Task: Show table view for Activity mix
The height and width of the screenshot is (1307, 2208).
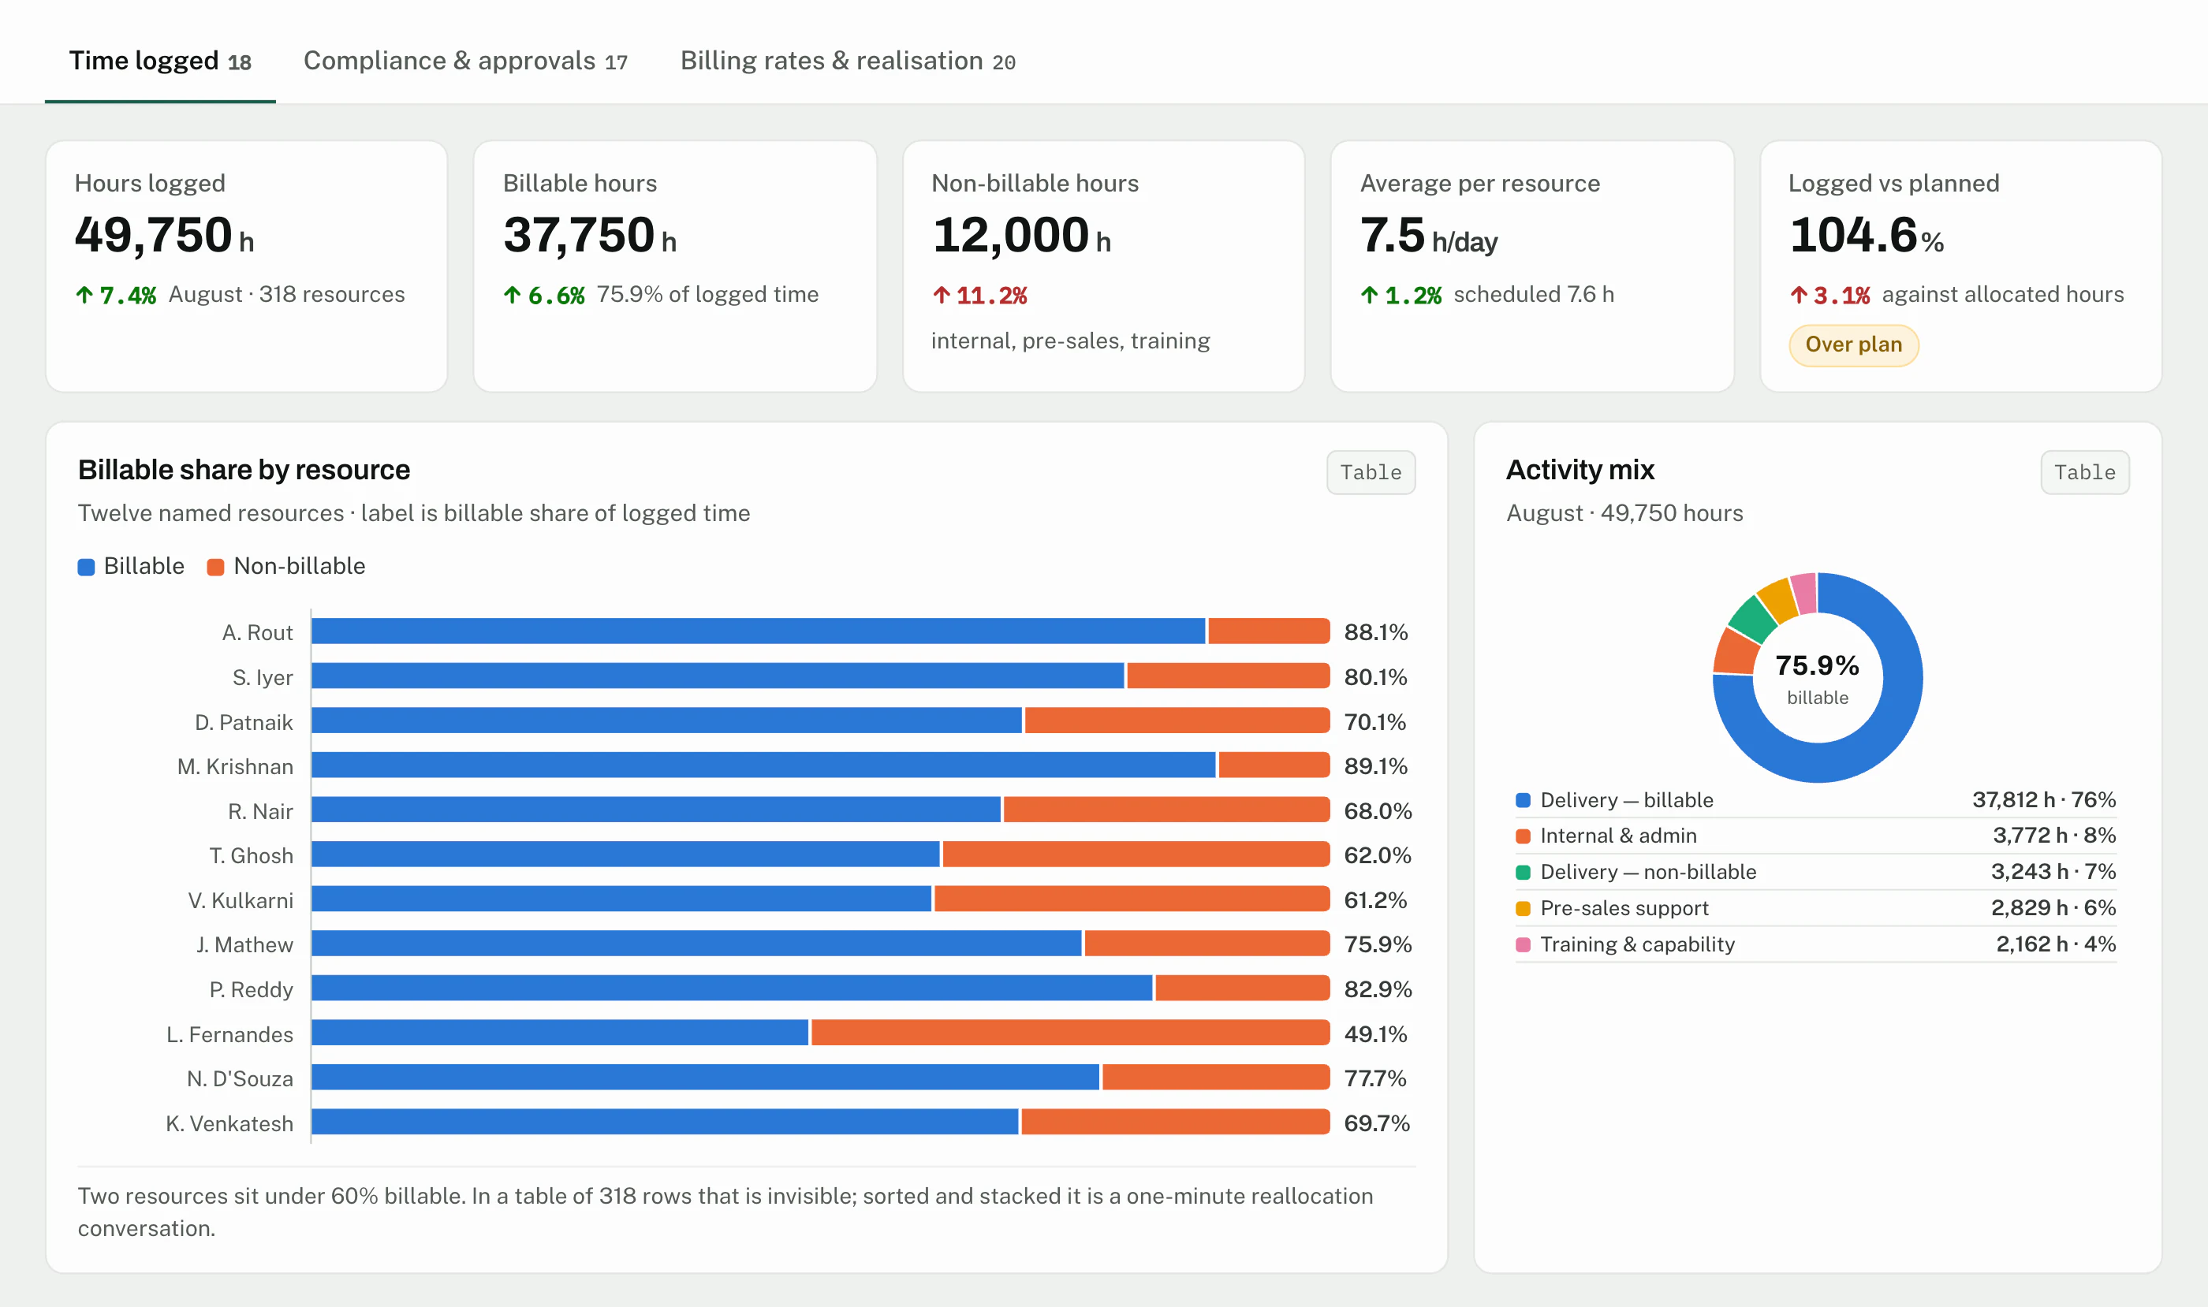Action: (x=2083, y=472)
